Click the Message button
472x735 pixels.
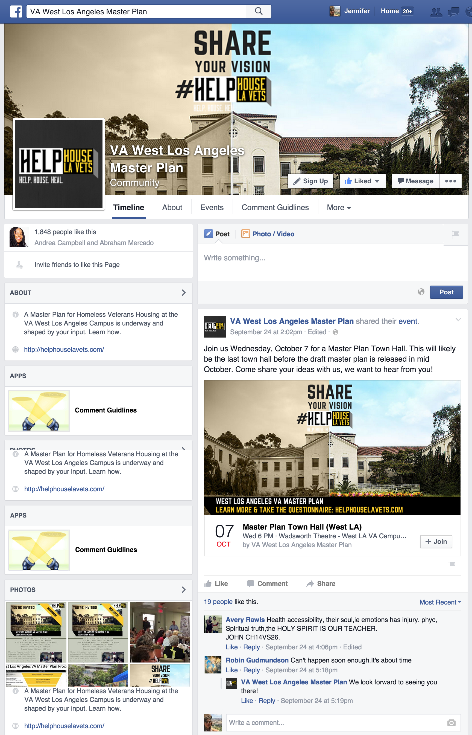[416, 181]
